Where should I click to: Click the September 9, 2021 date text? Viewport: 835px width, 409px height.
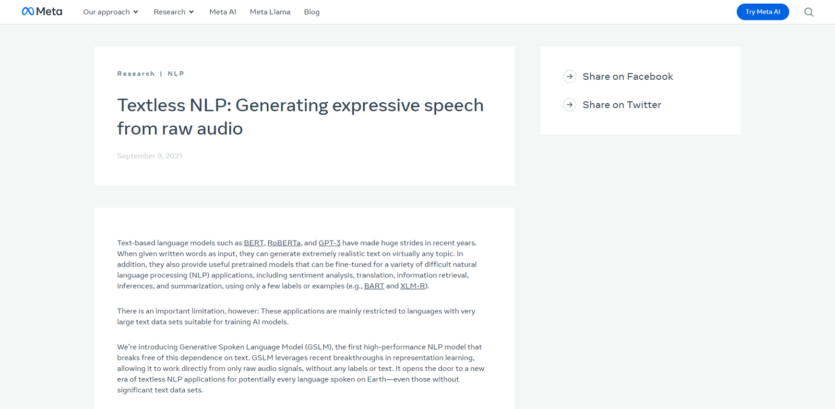(x=150, y=156)
